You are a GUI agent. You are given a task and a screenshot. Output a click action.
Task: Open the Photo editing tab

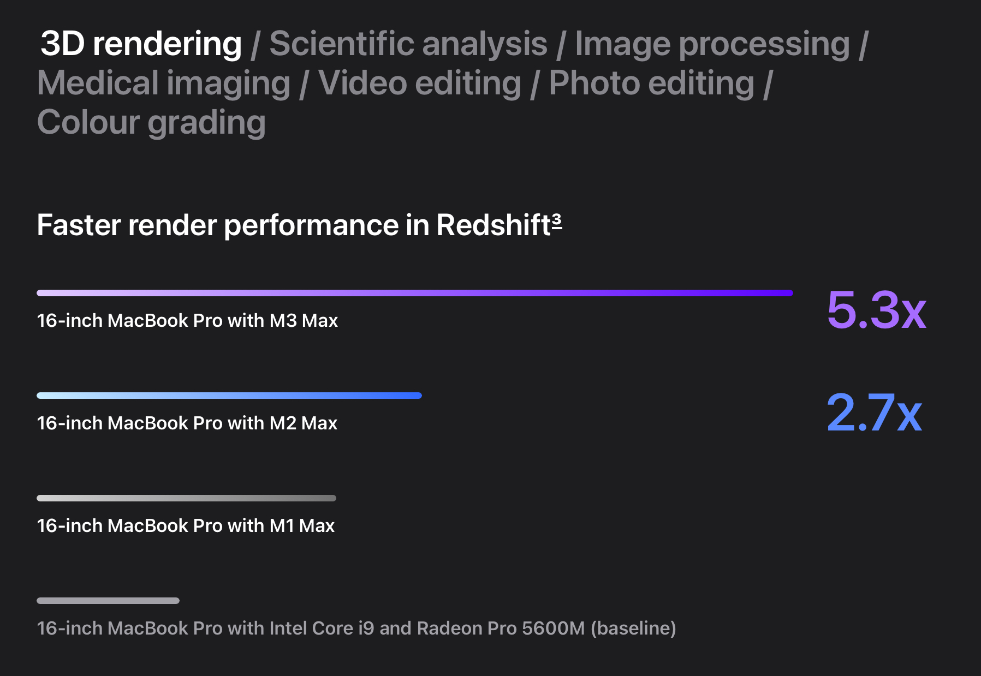(x=651, y=83)
